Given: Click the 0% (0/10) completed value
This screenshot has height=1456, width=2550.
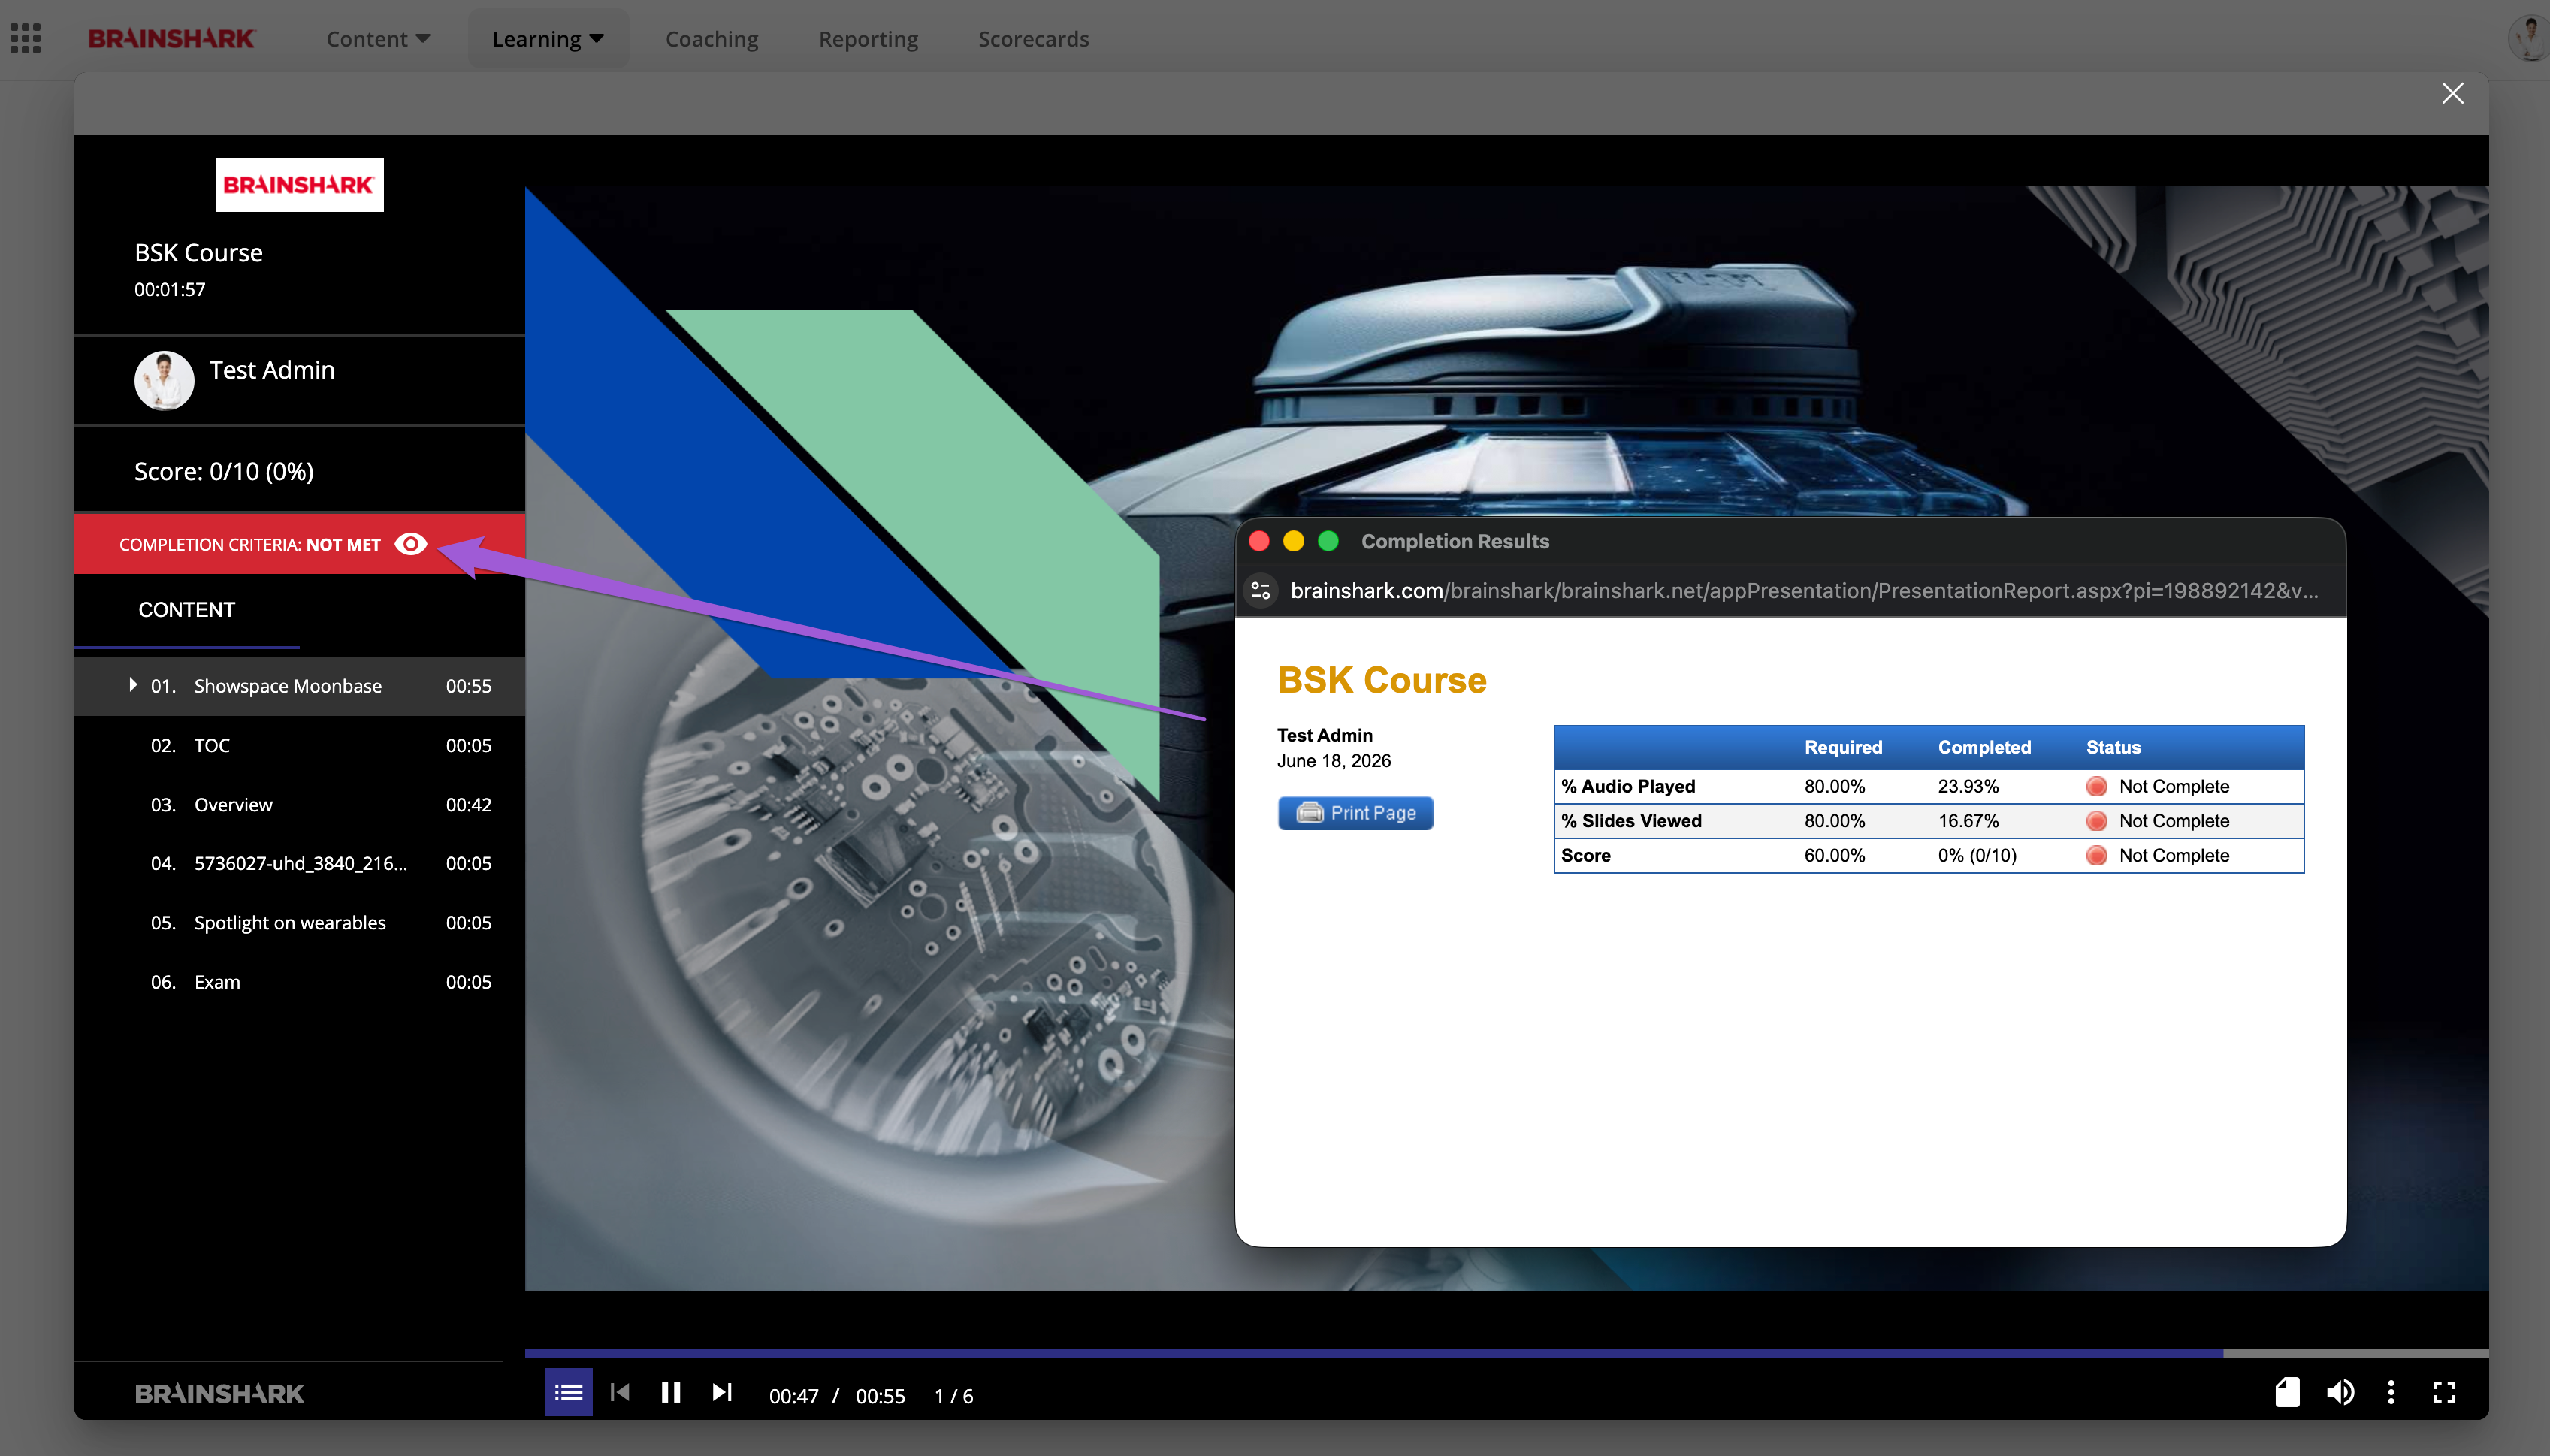Looking at the screenshot, I should (x=1977, y=856).
